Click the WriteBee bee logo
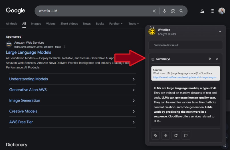 click(152, 31)
